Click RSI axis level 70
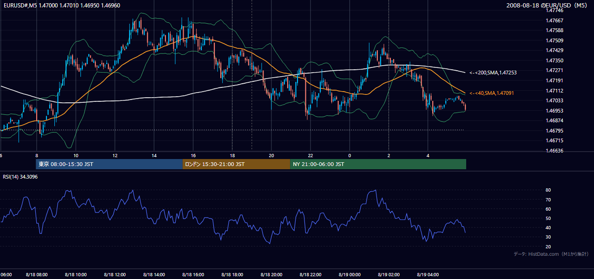This screenshot has height=279, width=594. click(548, 199)
